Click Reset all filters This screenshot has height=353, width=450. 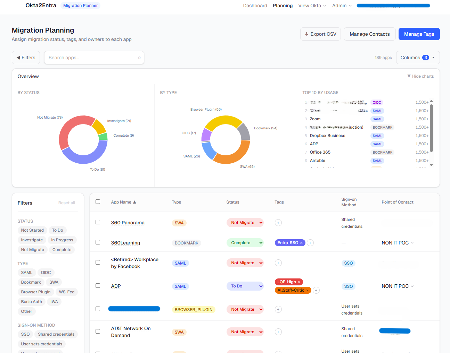67,203
